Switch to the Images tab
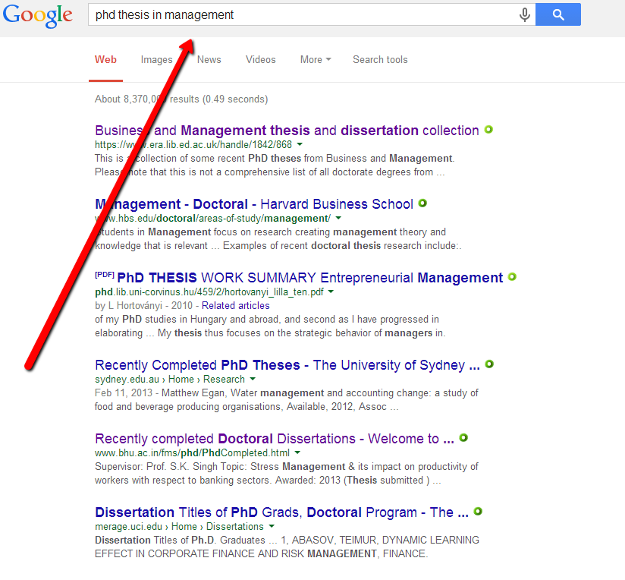625x580 pixels. pyautogui.click(x=157, y=60)
